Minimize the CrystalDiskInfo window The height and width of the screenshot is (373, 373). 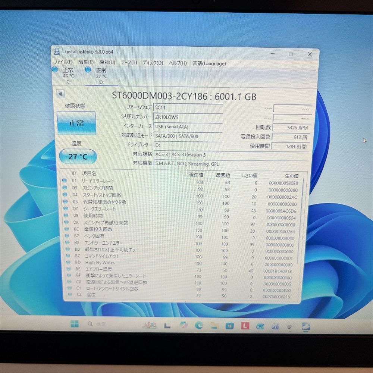(273, 54)
